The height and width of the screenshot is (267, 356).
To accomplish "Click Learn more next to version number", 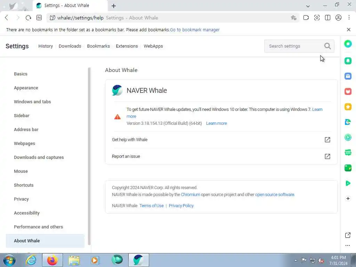I will click(216, 123).
